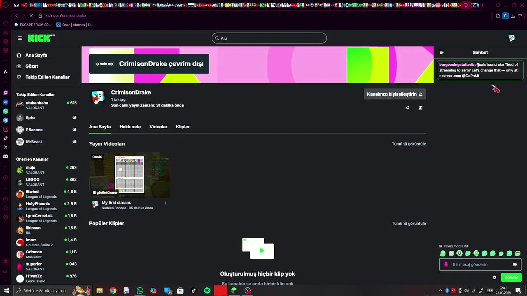Screen dimensions: 527x296
Task: View all under Yayın Videoları
Action: (409, 144)
